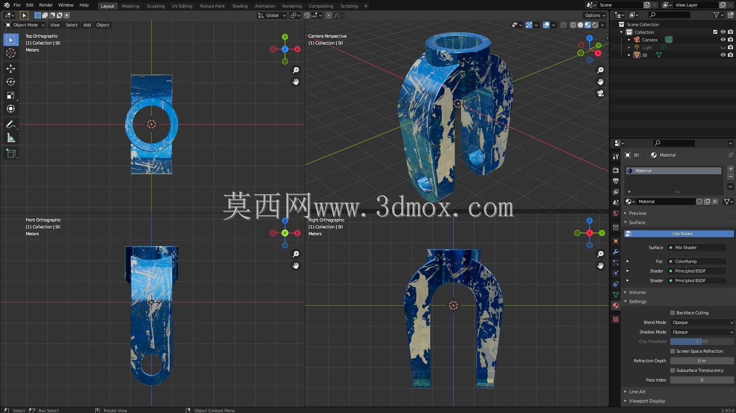The image size is (736, 413).
Task: Open the View Layer properties tab
Action: [616, 192]
